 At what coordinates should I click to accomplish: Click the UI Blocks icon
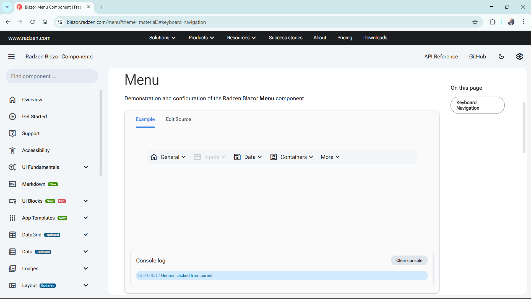click(x=12, y=201)
